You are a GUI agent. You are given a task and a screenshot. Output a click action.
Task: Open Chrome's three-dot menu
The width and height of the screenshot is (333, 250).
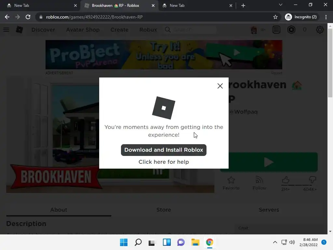[326, 17]
